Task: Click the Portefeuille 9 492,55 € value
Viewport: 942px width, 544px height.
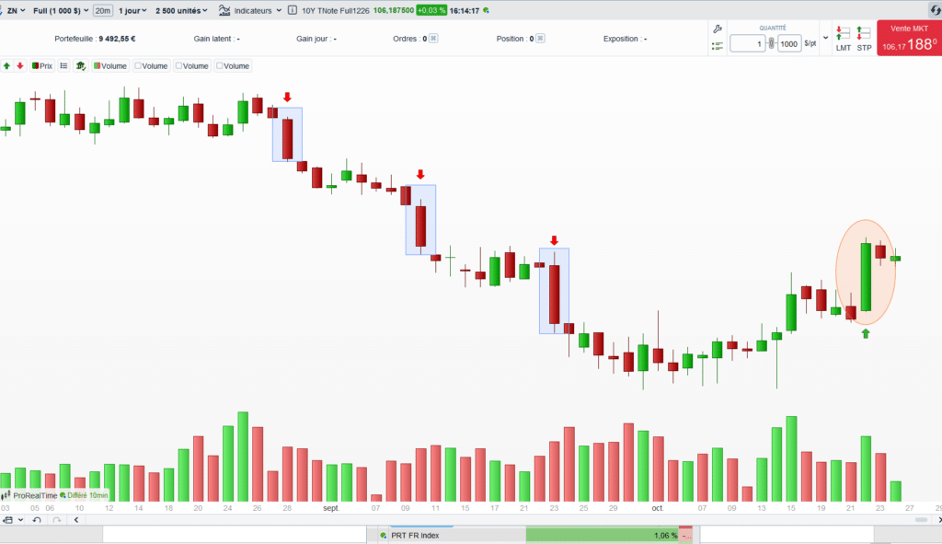Action: [x=95, y=39]
